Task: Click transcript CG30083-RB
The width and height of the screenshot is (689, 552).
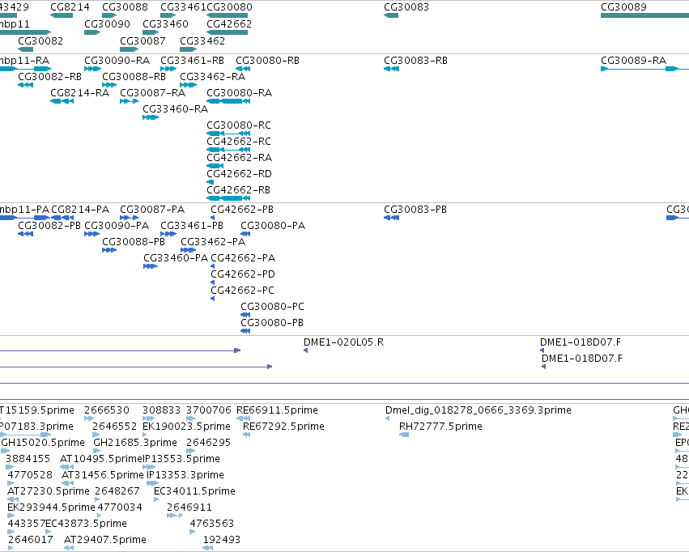Action: point(415,60)
